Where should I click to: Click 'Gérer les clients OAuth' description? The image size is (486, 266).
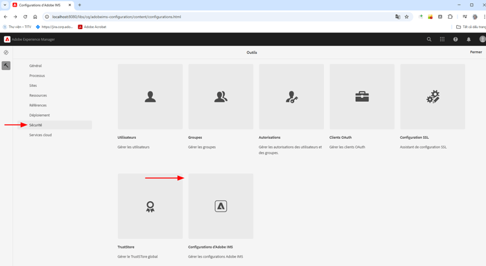tap(347, 147)
